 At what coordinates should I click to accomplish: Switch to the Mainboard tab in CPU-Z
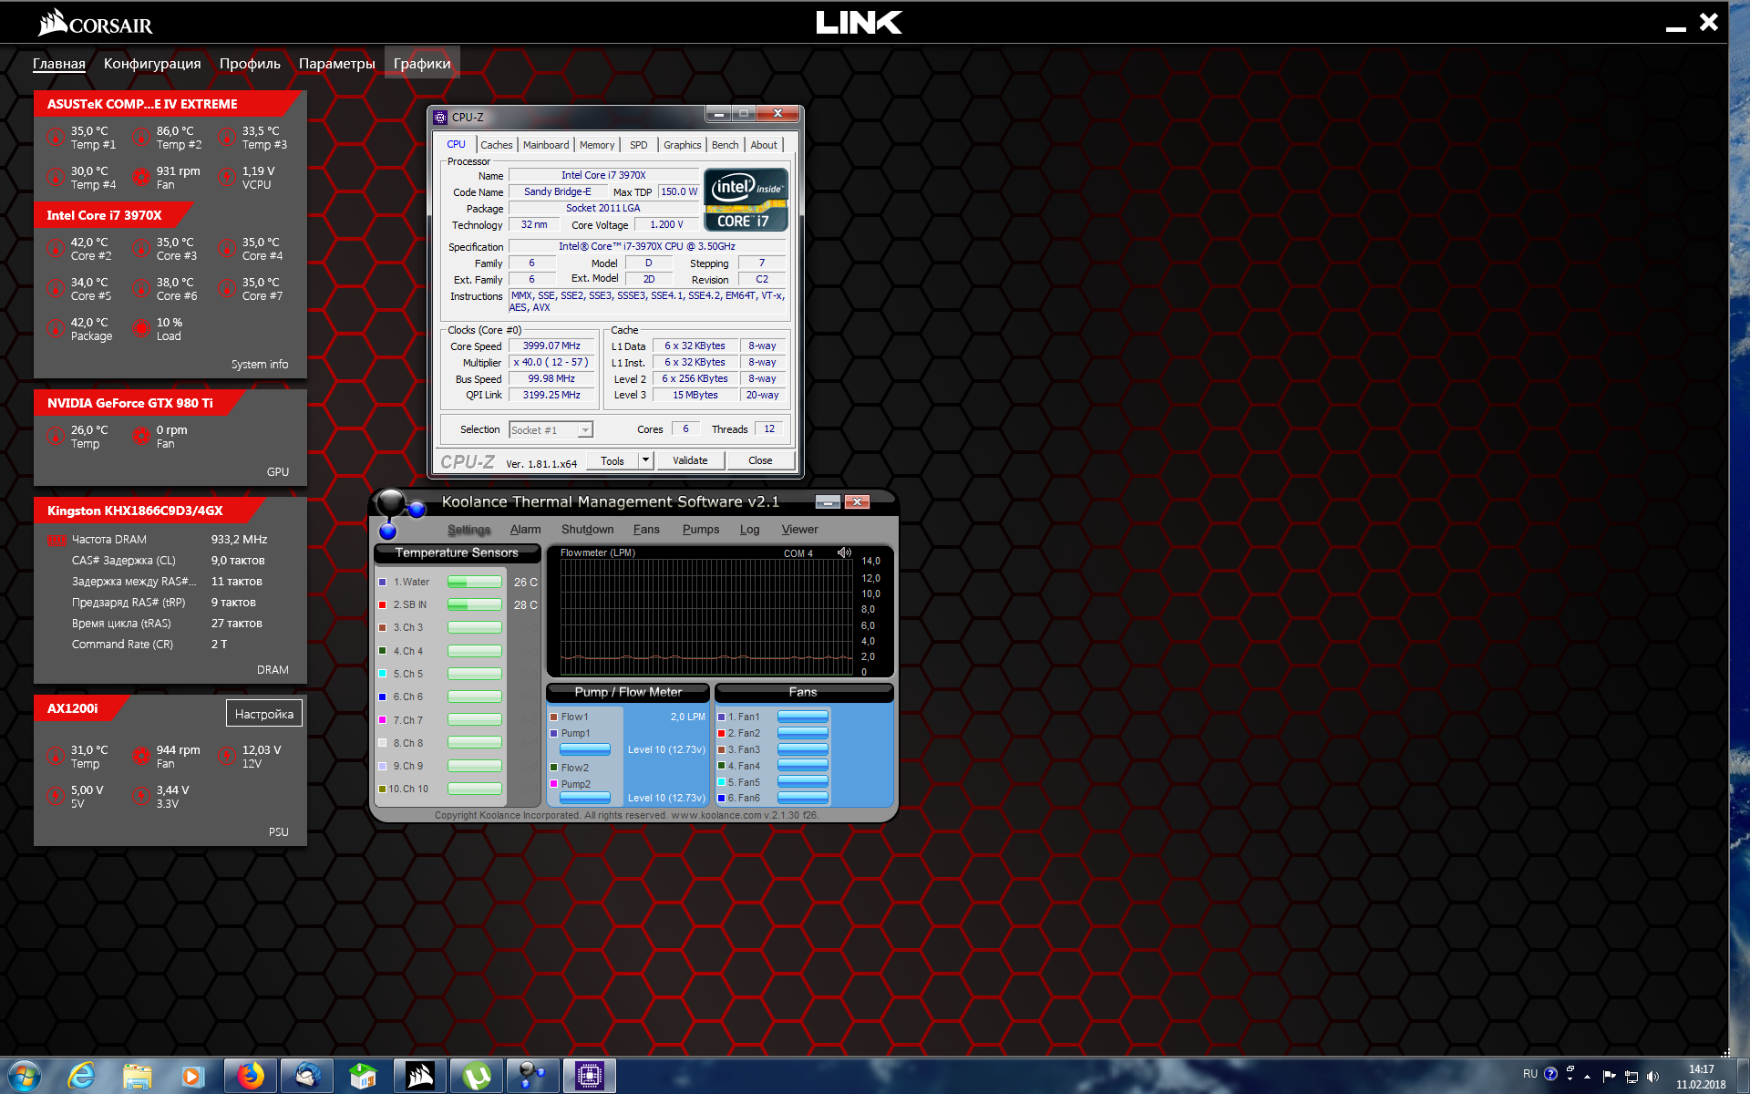coord(545,145)
